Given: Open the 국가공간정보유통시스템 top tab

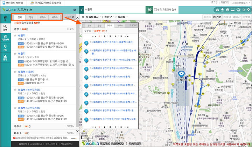Looking at the screenshot, I should (45, 3).
